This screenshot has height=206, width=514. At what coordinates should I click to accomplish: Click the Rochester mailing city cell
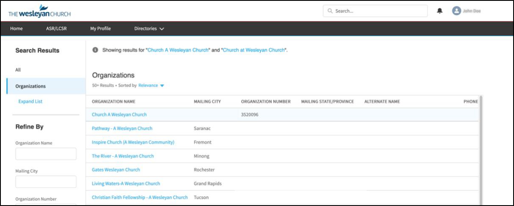point(204,170)
